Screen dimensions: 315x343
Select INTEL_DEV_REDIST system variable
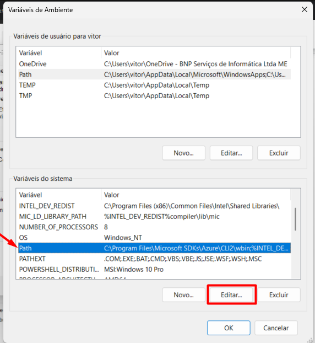coord(154,206)
